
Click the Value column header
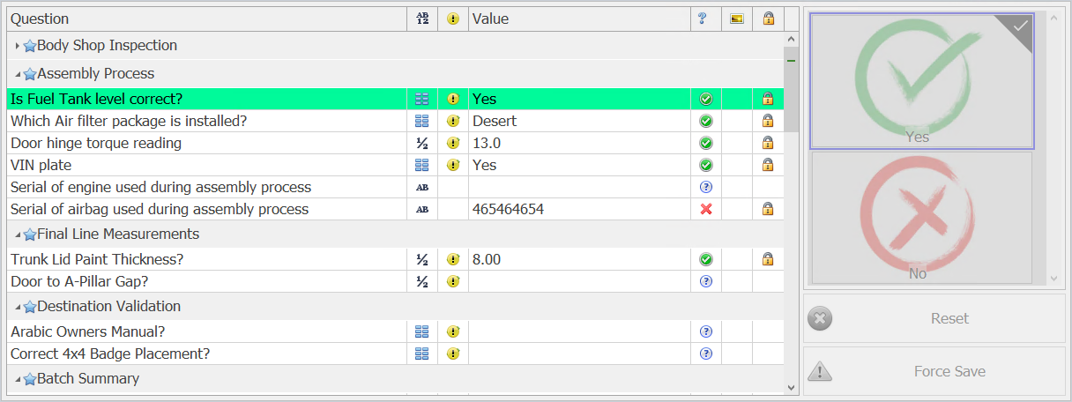pyautogui.click(x=579, y=19)
